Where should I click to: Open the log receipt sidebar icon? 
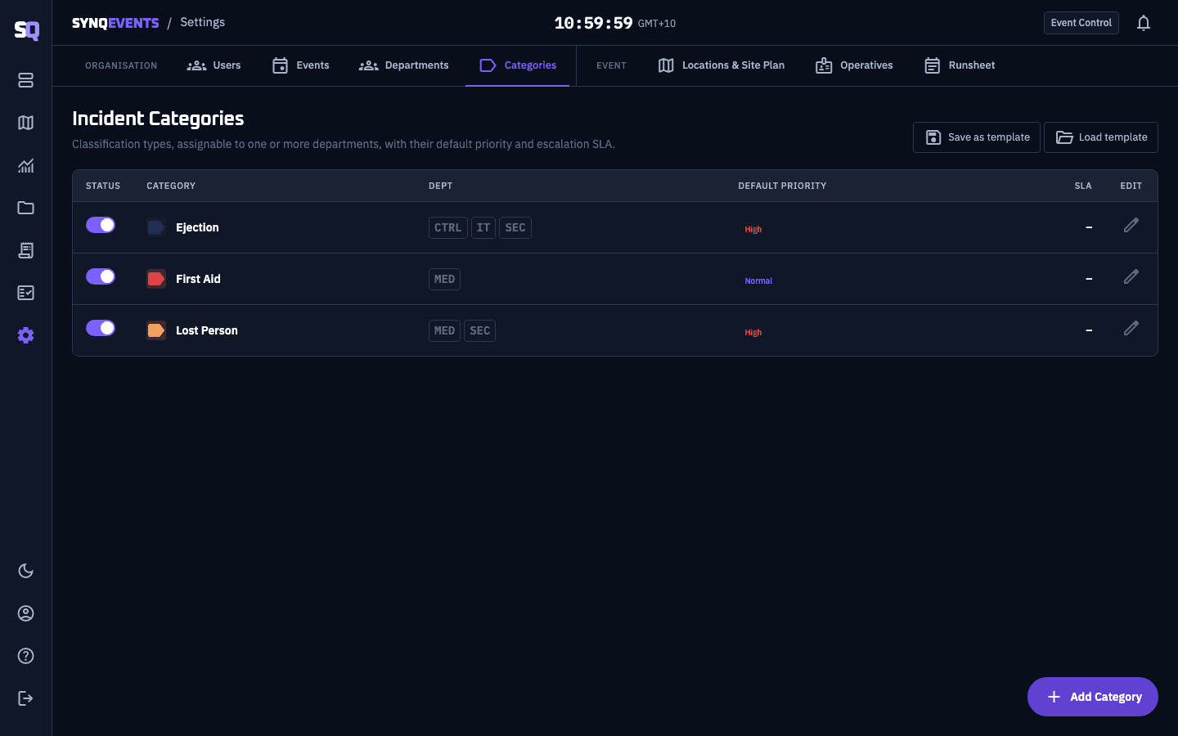pos(25,250)
